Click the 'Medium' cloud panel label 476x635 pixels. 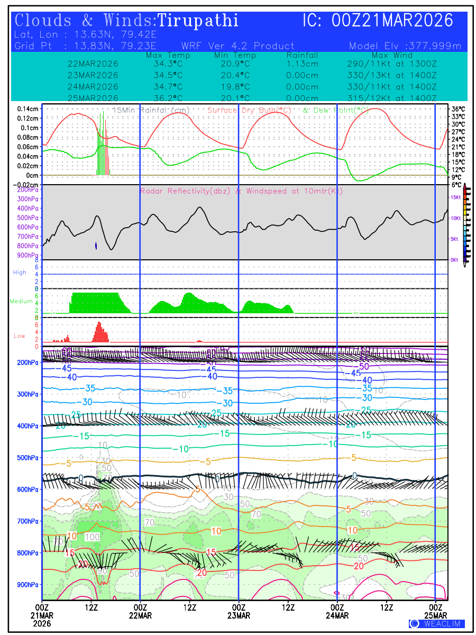pyautogui.click(x=21, y=302)
